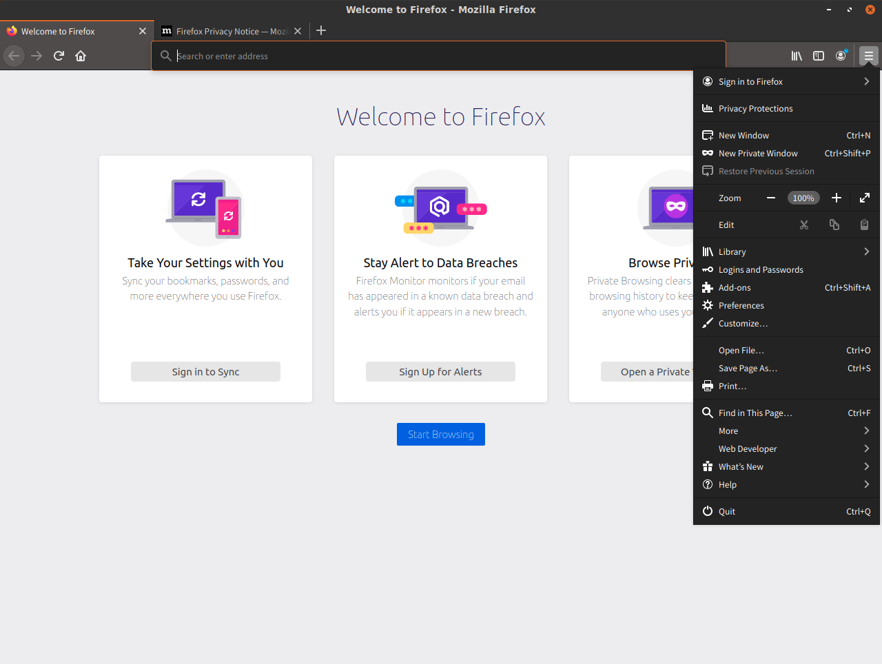Go to the Firefox home page
Image resolution: width=882 pixels, height=664 pixels.
[81, 56]
